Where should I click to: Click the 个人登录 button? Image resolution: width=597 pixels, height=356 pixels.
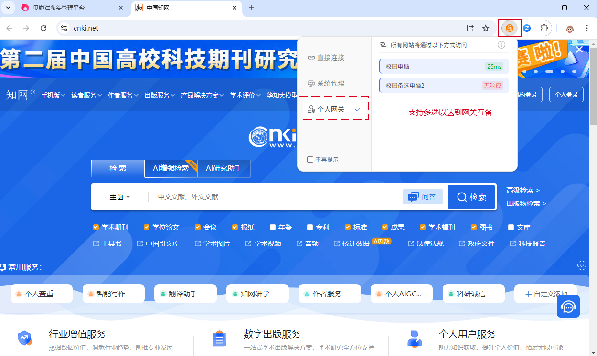(566, 95)
